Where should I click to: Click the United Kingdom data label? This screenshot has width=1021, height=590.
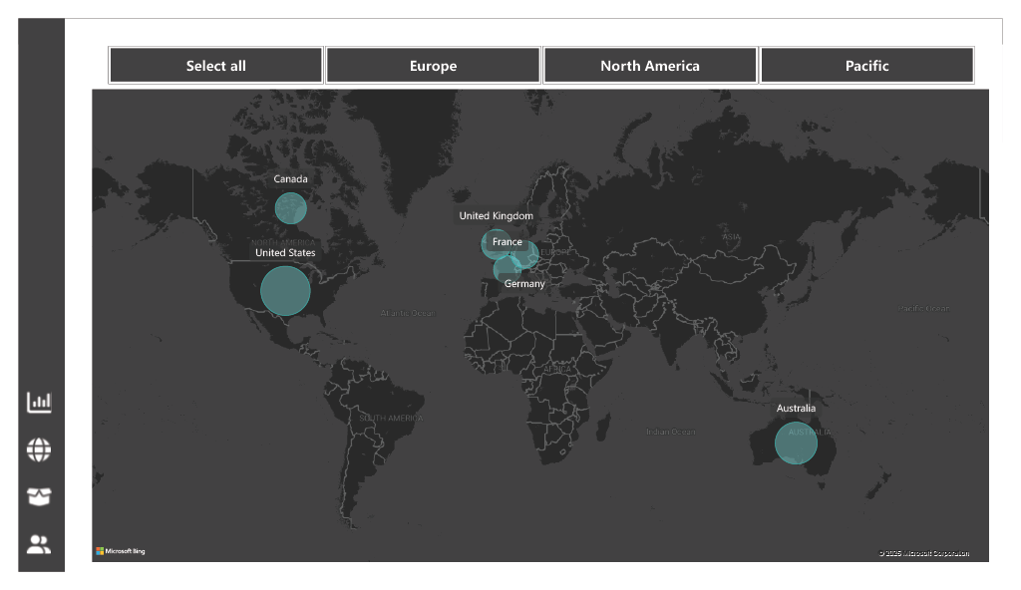496,216
